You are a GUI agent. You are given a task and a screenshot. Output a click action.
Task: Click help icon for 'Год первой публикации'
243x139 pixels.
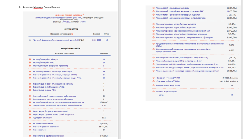click(30, 118)
